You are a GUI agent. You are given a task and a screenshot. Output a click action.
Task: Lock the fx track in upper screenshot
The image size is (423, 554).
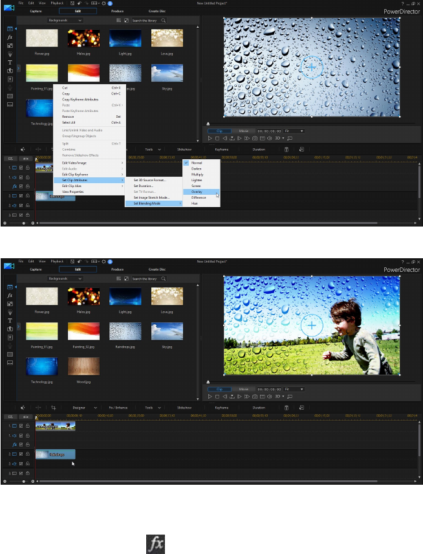[28, 186]
